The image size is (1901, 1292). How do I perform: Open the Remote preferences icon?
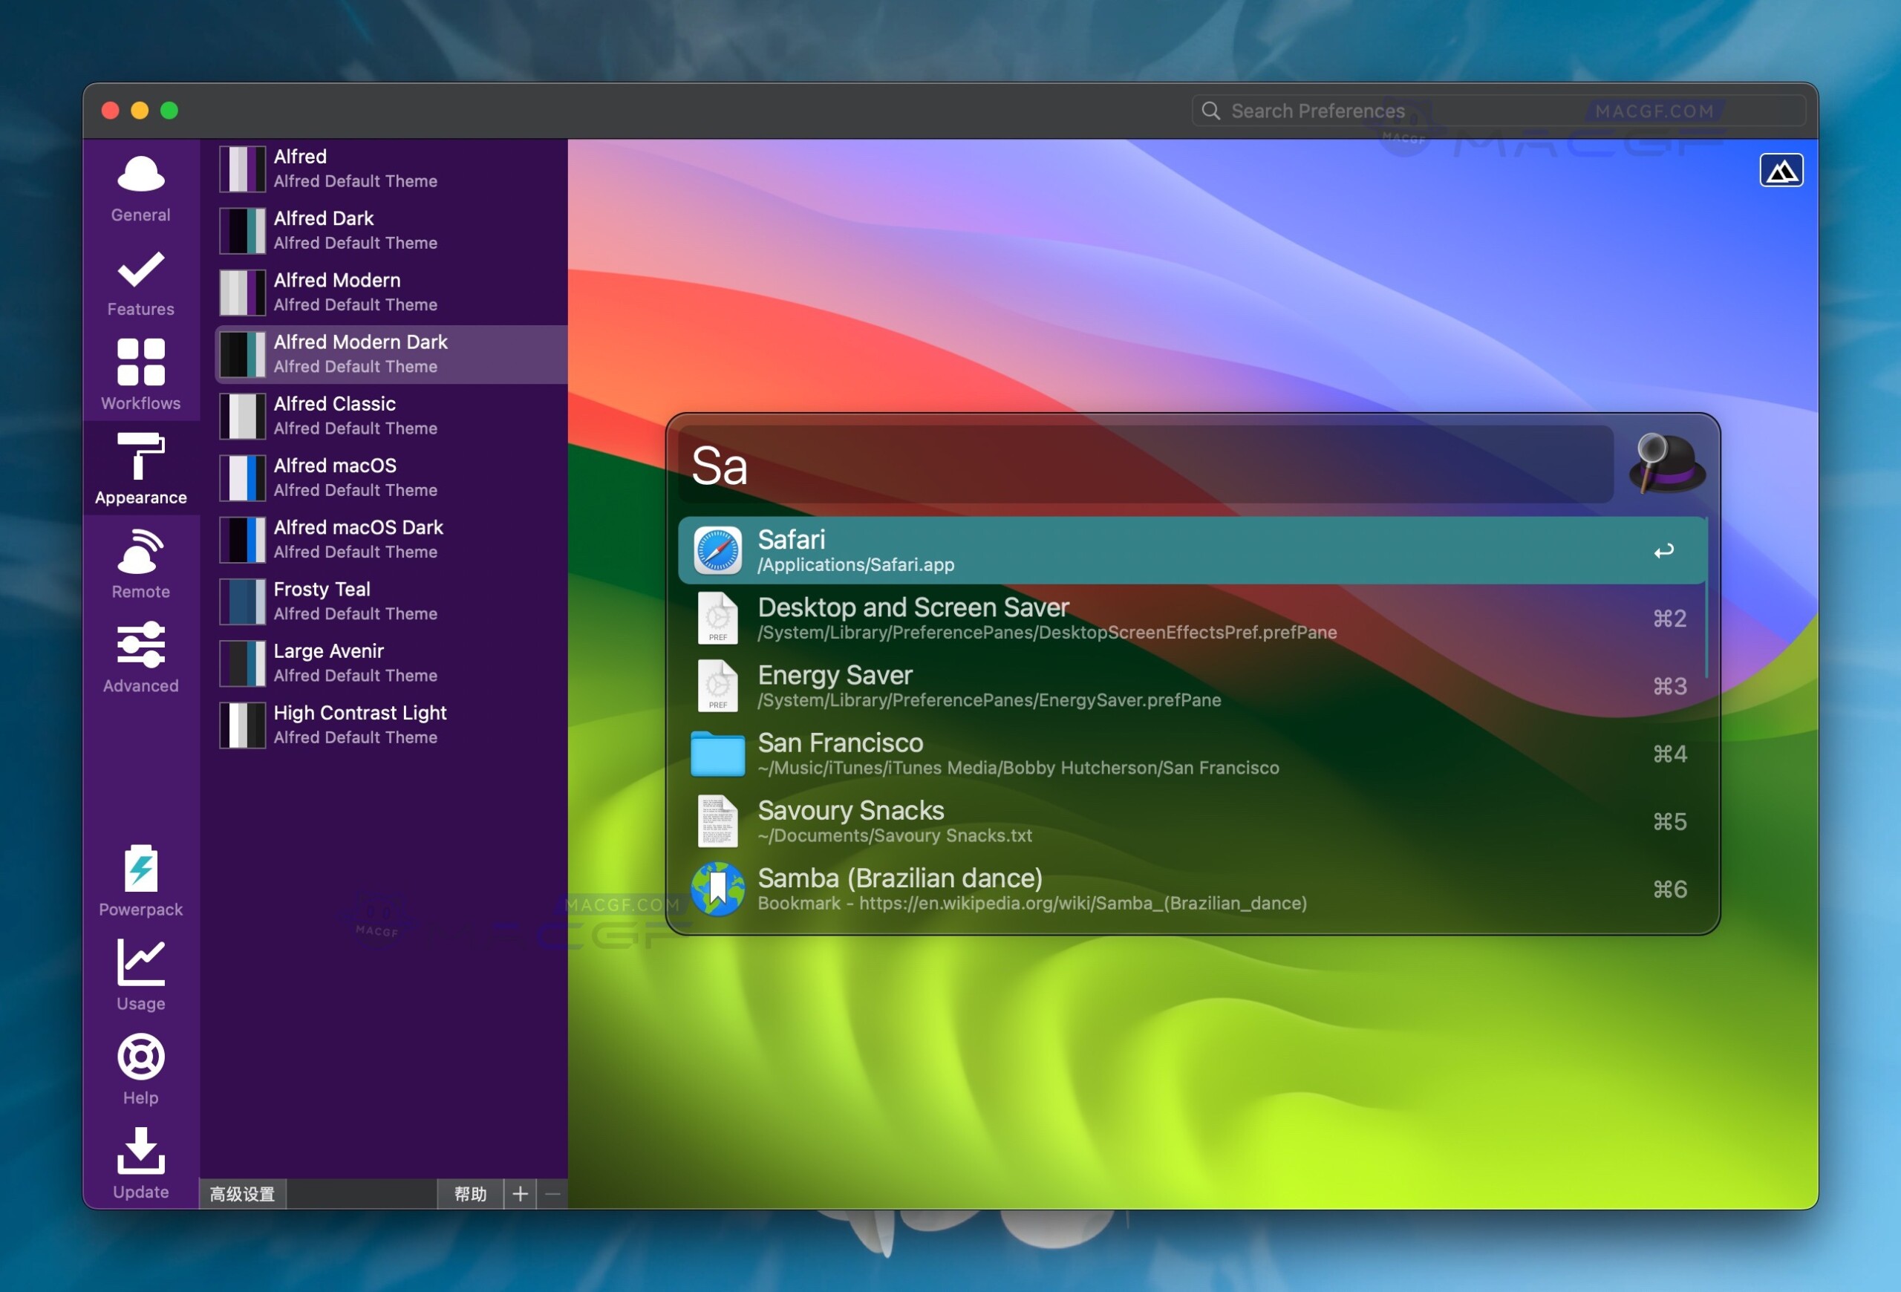(x=140, y=564)
